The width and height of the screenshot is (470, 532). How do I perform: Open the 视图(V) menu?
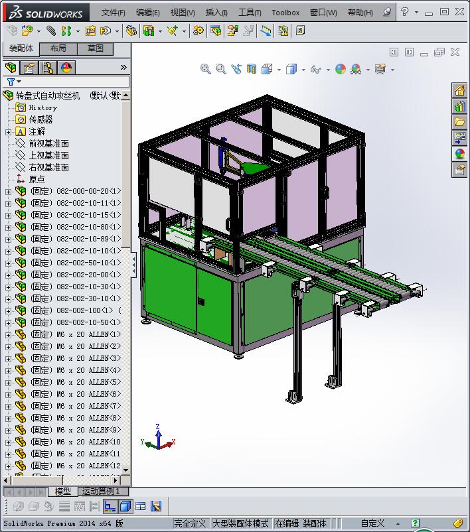click(x=183, y=13)
